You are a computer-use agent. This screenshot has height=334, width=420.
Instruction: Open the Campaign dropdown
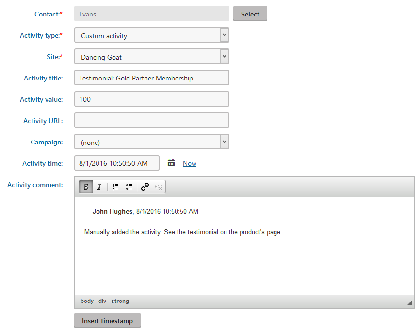pyautogui.click(x=224, y=141)
